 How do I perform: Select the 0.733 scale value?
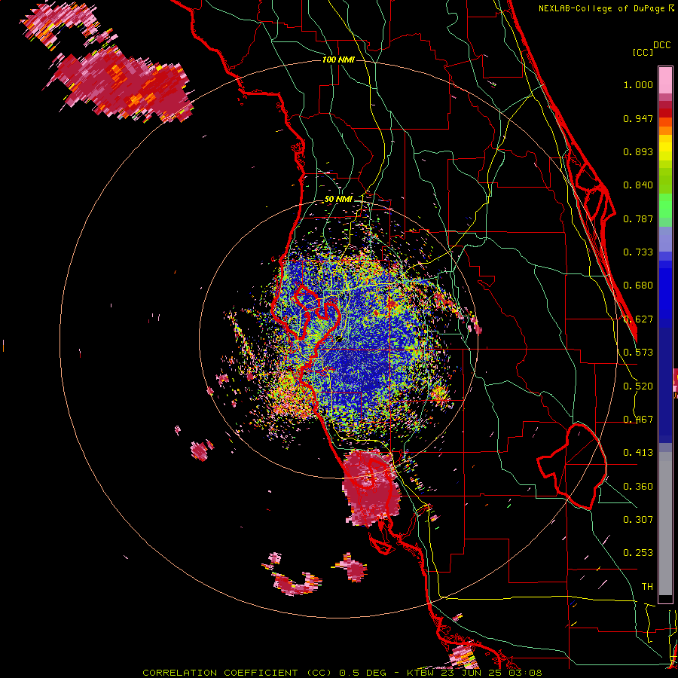click(638, 252)
